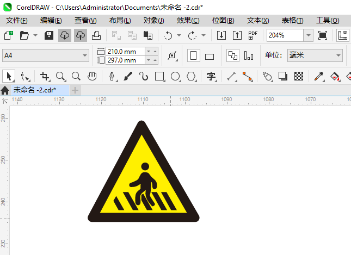Image resolution: width=351 pixels, height=255 pixels.
Task: Decrease page width with down stepper
Action: click(149, 52)
